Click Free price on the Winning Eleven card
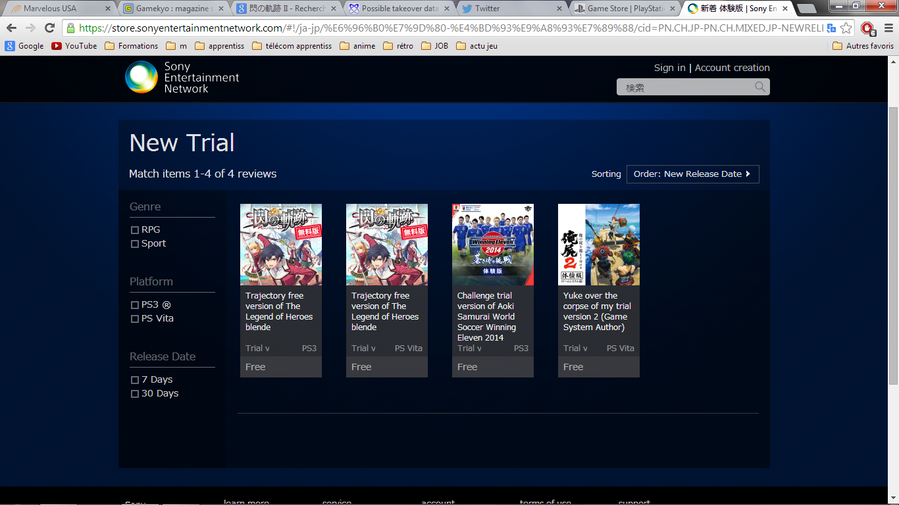 (467, 367)
